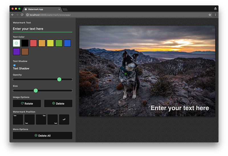Pick the orange text color swatch

(x=42, y=43)
